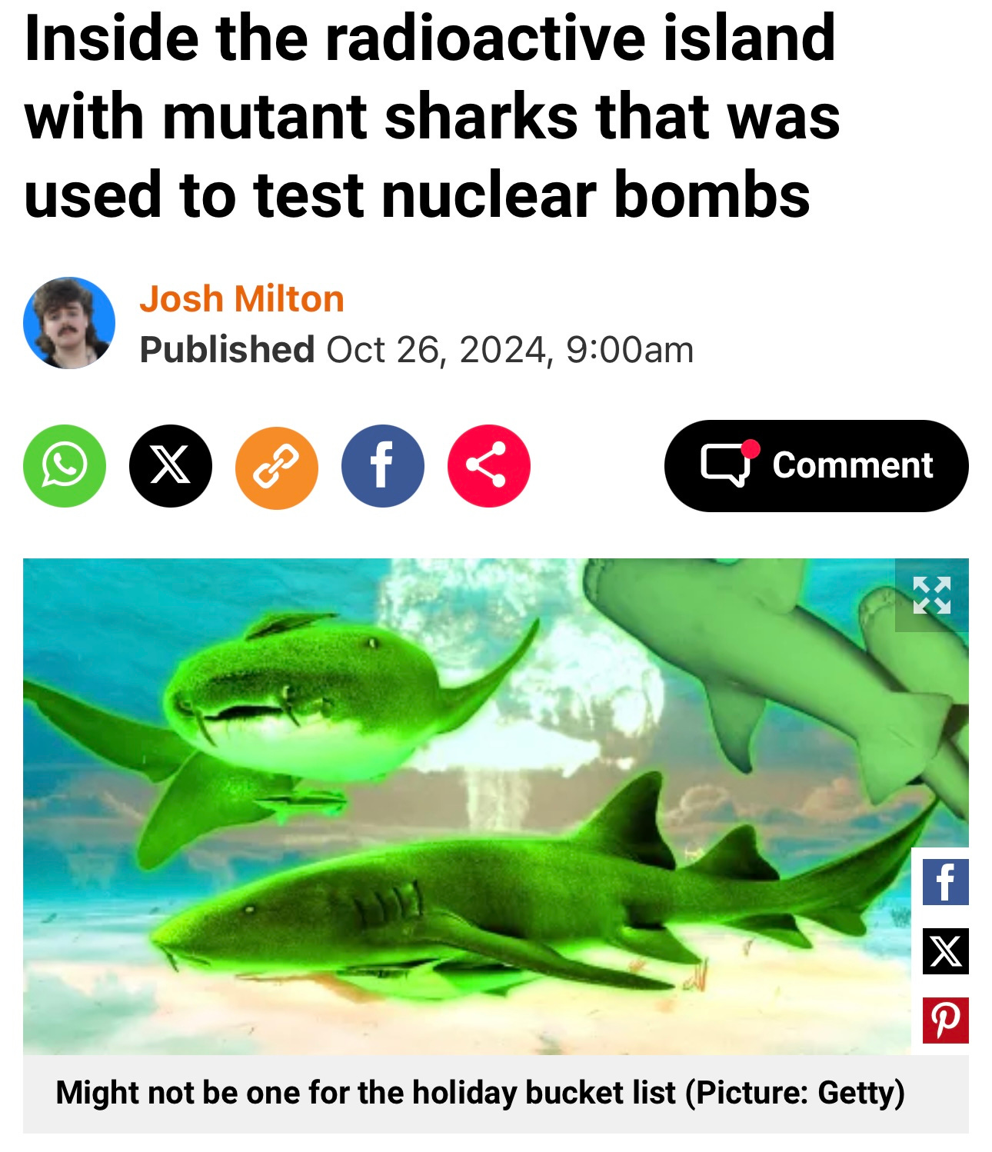The height and width of the screenshot is (1152, 992).
Task: Share on Facebook using the round blue icon
Action: pyautogui.click(x=383, y=466)
